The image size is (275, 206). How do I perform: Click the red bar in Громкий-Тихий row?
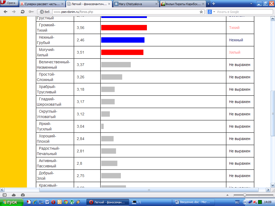[124, 28]
